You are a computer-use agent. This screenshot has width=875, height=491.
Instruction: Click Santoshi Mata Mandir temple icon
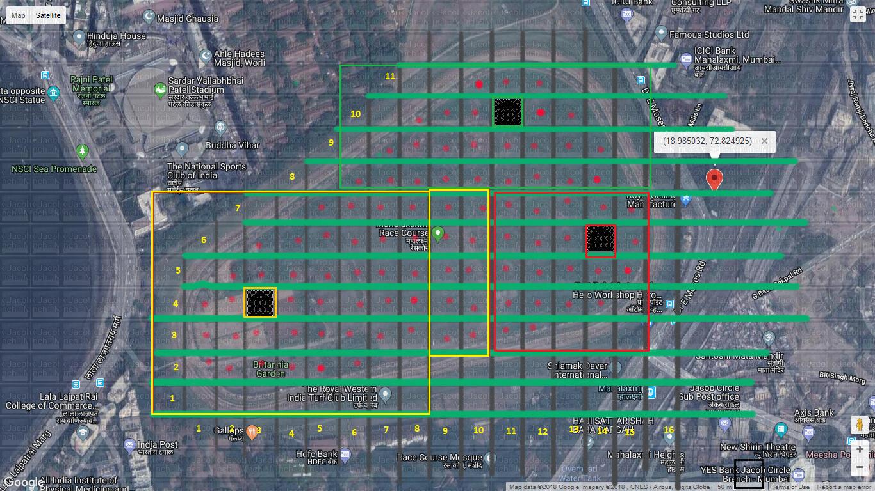(x=769, y=338)
